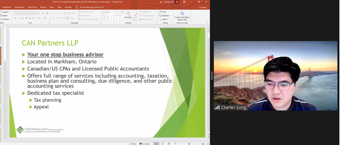Click the account warning triangle icon
343x145 pixels.
click(161, 2)
